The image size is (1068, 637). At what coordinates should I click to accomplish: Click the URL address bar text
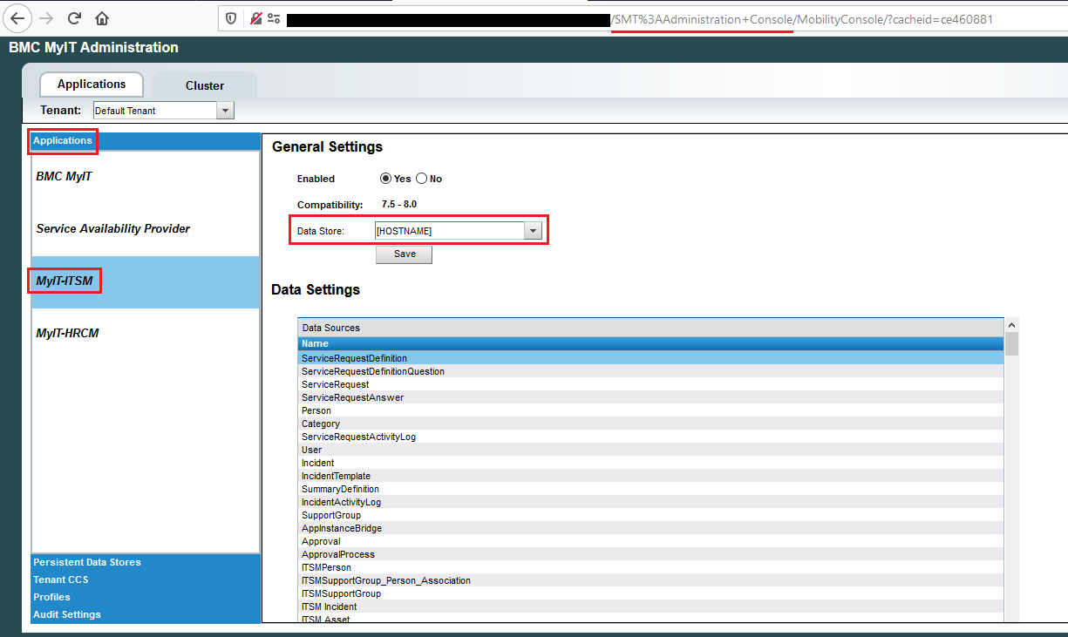[x=802, y=19]
